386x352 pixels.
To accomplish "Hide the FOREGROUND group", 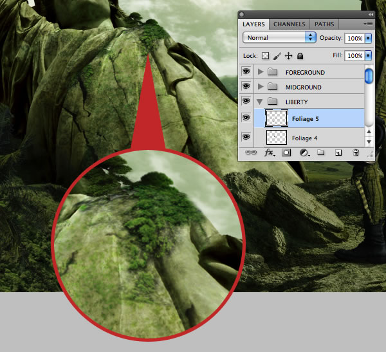I will point(246,71).
